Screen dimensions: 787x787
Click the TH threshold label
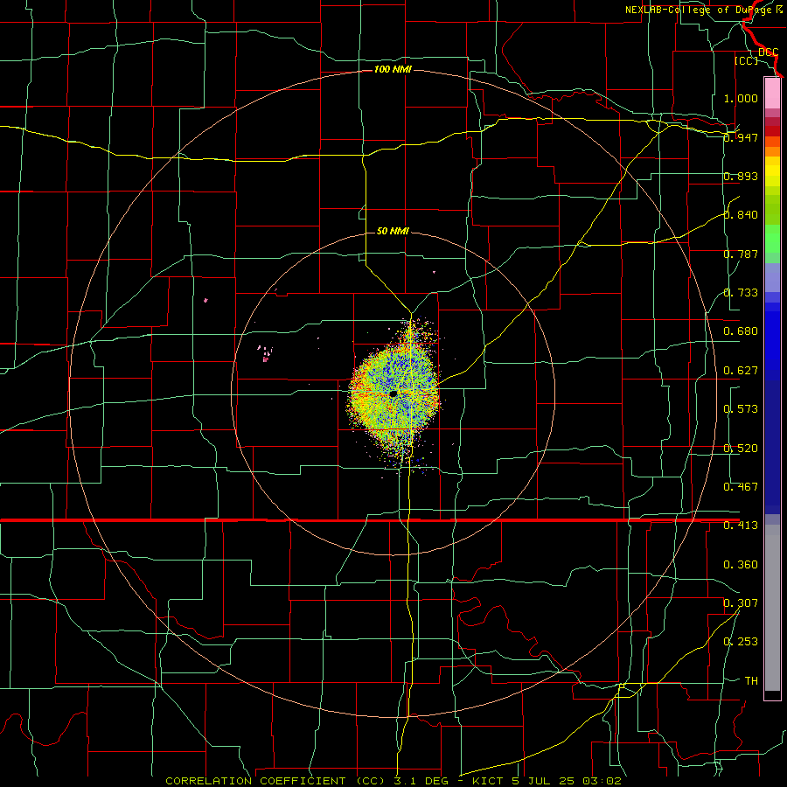click(x=751, y=681)
